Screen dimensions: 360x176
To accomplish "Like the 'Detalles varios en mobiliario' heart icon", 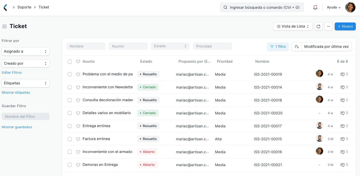I will point(78,113).
